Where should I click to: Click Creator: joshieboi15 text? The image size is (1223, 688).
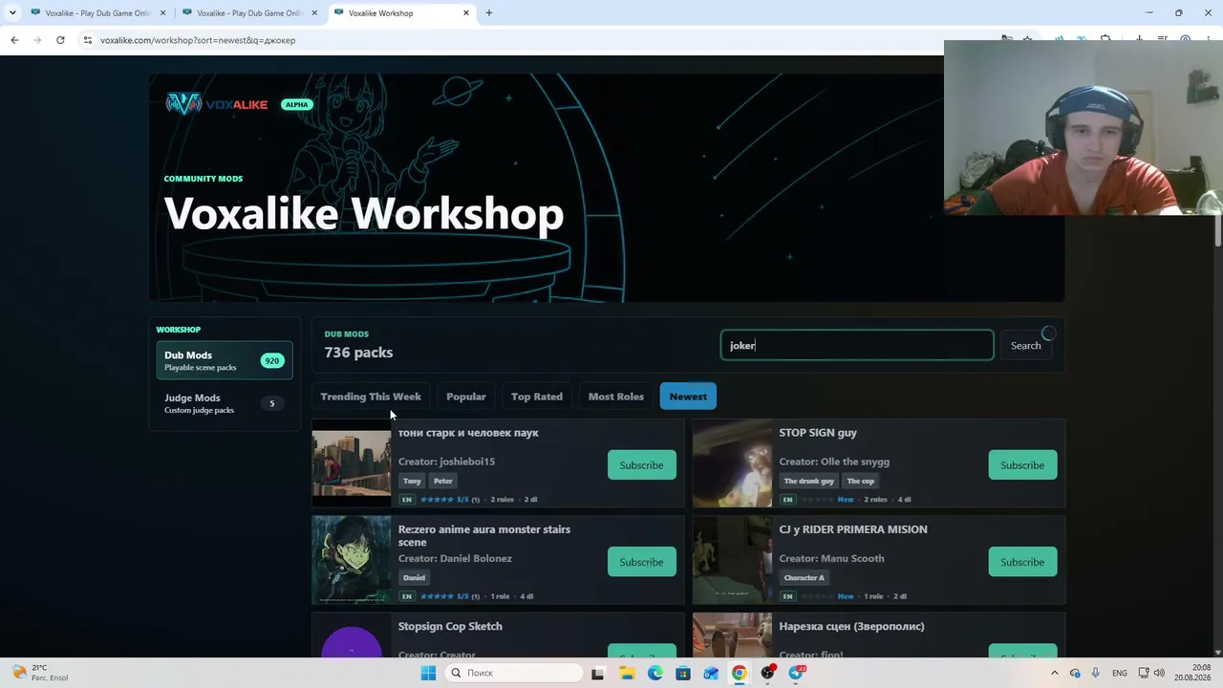[446, 462]
